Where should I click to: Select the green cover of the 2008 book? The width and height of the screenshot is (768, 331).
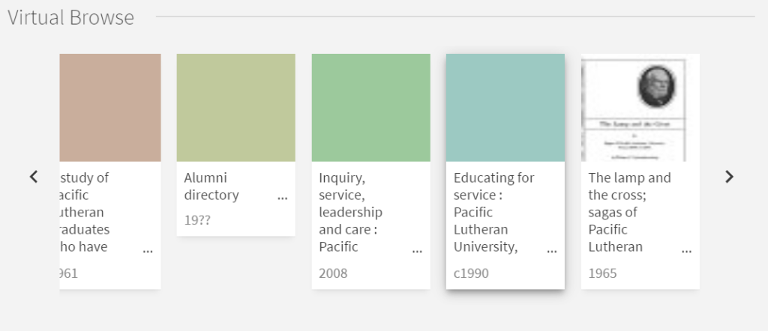pos(370,108)
